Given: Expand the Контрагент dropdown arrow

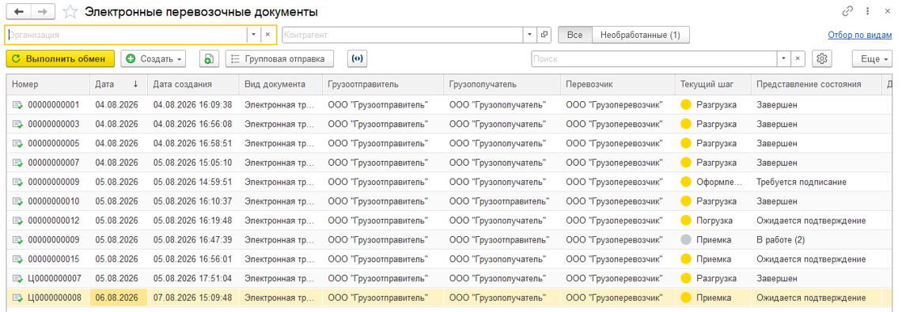Looking at the screenshot, I should point(530,35).
